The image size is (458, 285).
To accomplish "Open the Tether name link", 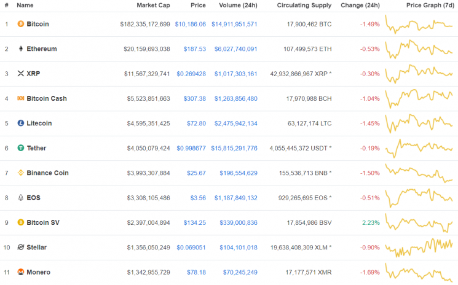I will 36,148.
